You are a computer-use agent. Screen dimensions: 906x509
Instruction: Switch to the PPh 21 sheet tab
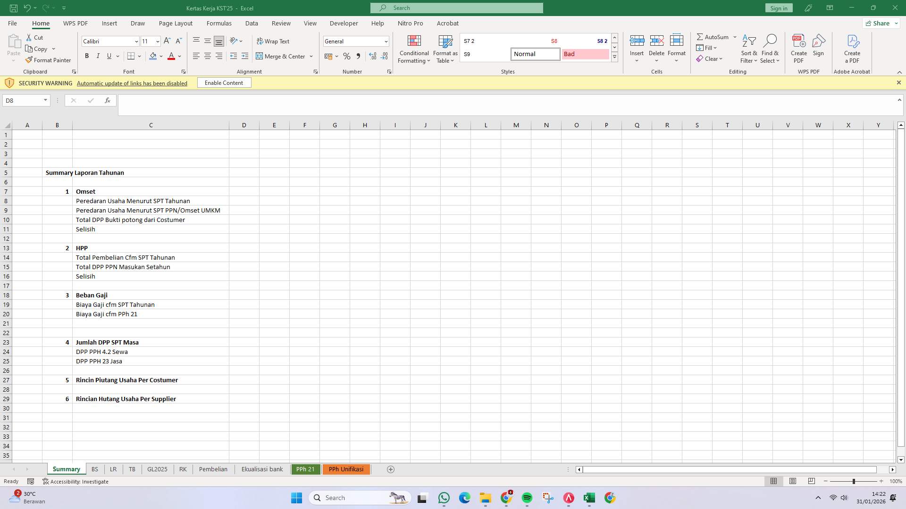pyautogui.click(x=305, y=469)
